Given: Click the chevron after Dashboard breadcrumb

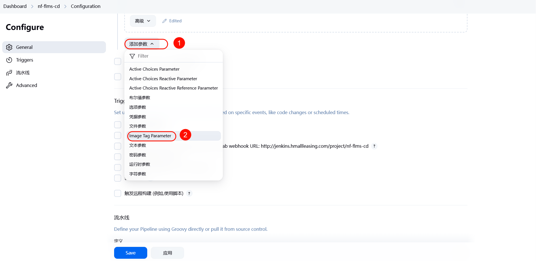Looking at the screenshot, I should tap(32, 6).
